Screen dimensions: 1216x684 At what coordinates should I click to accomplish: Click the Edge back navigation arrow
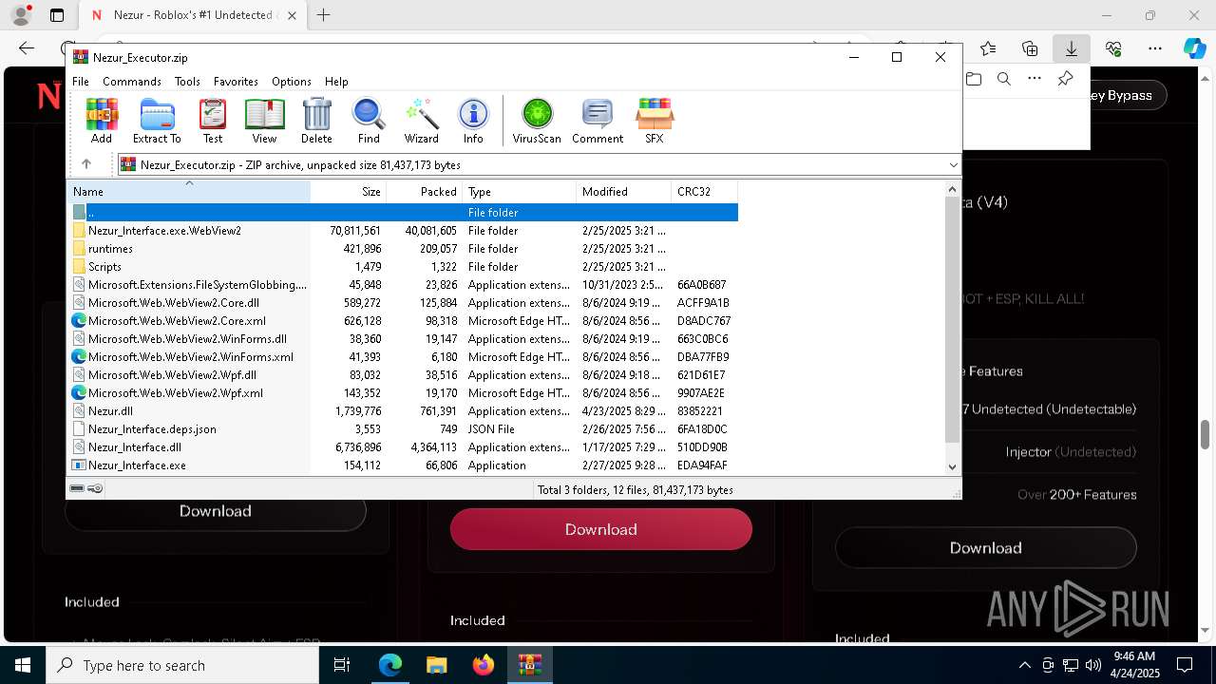27,48
